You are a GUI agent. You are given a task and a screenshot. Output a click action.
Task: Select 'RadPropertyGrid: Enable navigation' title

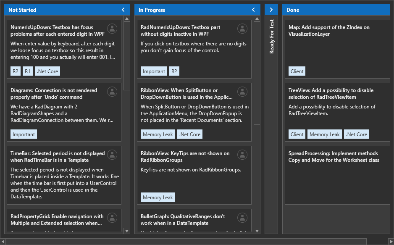tap(57, 220)
